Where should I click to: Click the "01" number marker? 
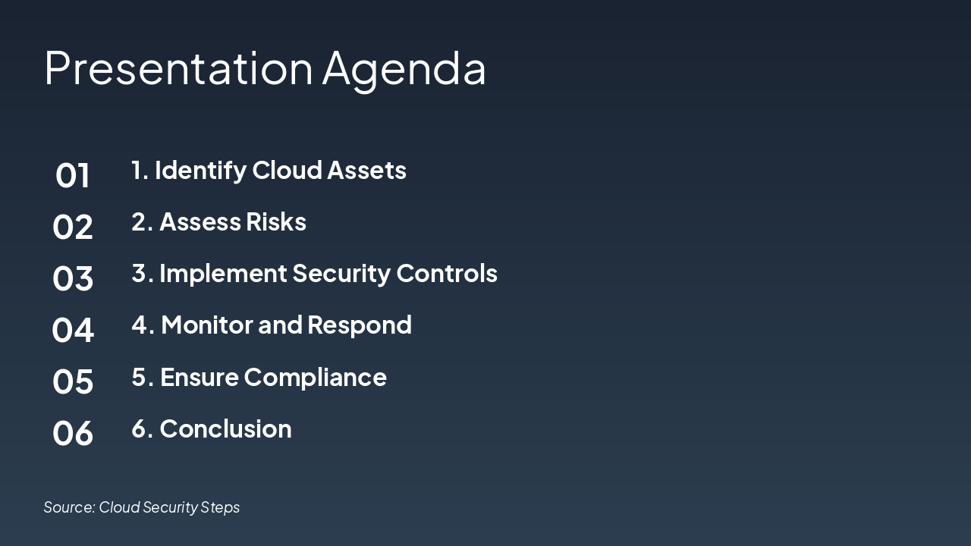point(72,176)
